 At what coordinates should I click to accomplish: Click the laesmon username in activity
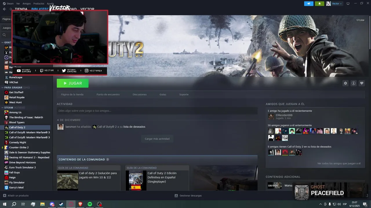pyautogui.click(x=71, y=127)
